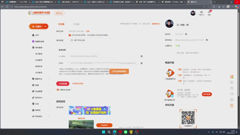This screenshot has height=135, width=240.
Task: Show hidden system tray icons chevron
Action: pyautogui.click(x=208, y=132)
